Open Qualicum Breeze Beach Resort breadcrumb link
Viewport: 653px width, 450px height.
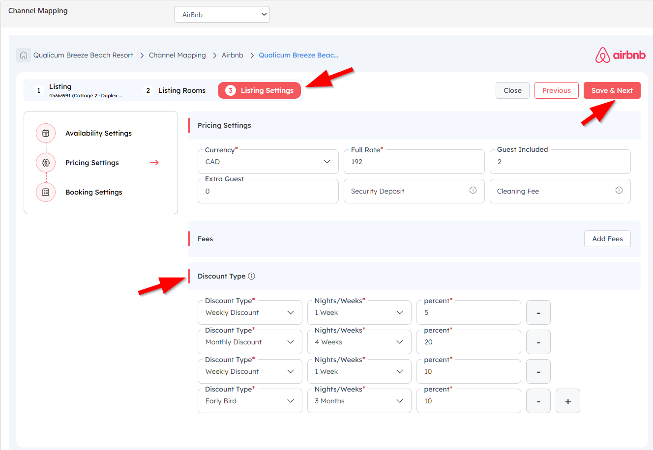(x=83, y=55)
